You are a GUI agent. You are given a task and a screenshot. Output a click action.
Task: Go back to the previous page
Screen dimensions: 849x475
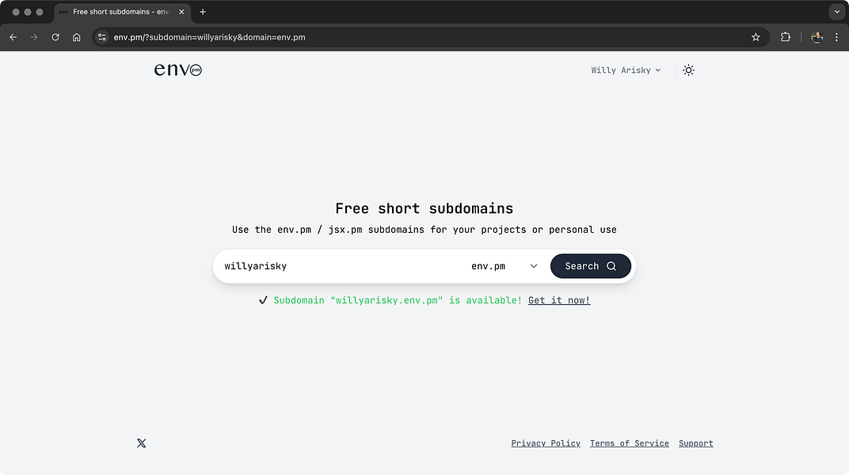13,37
